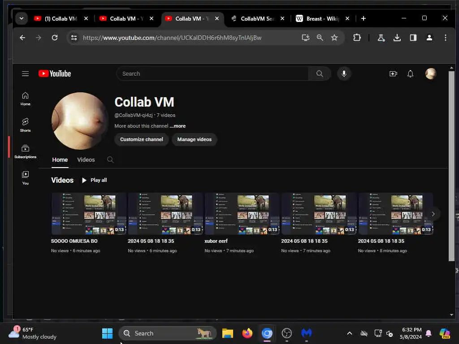
Task: Click the channel profile picture
Action: pyautogui.click(x=80, y=121)
